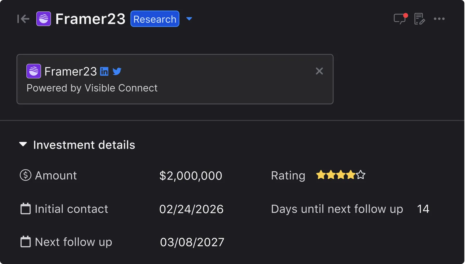Edit the $2,000,000 amount value
The width and height of the screenshot is (469, 264).
tap(191, 176)
